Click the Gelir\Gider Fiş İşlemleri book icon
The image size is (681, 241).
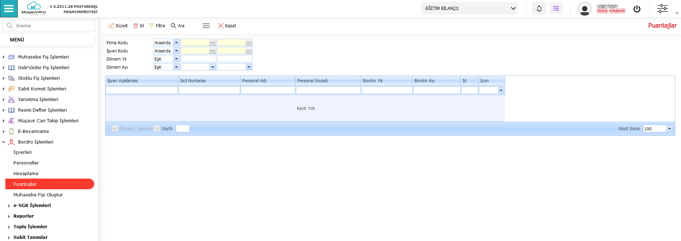pos(11,67)
